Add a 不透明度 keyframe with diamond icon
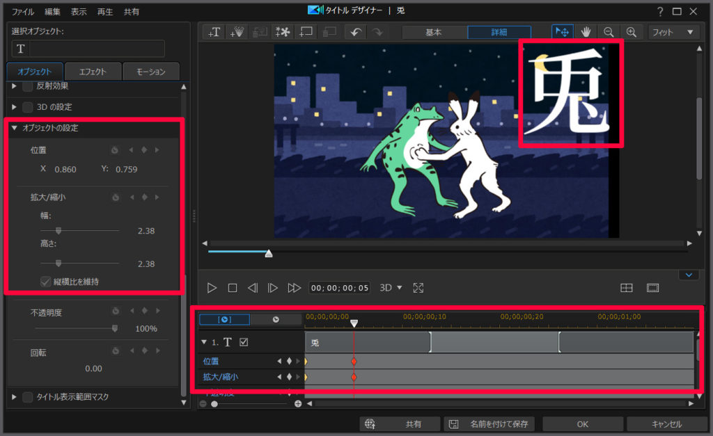Viewport: 713px width, 436px height. tap(145, 311)
